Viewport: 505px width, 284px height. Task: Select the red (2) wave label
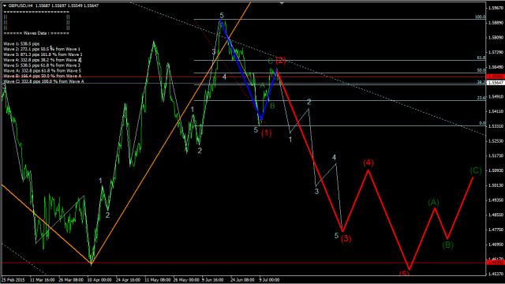tap(281, 60)
